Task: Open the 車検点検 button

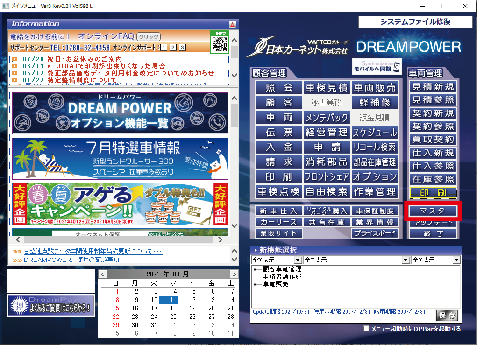Action: pos(278,192)
